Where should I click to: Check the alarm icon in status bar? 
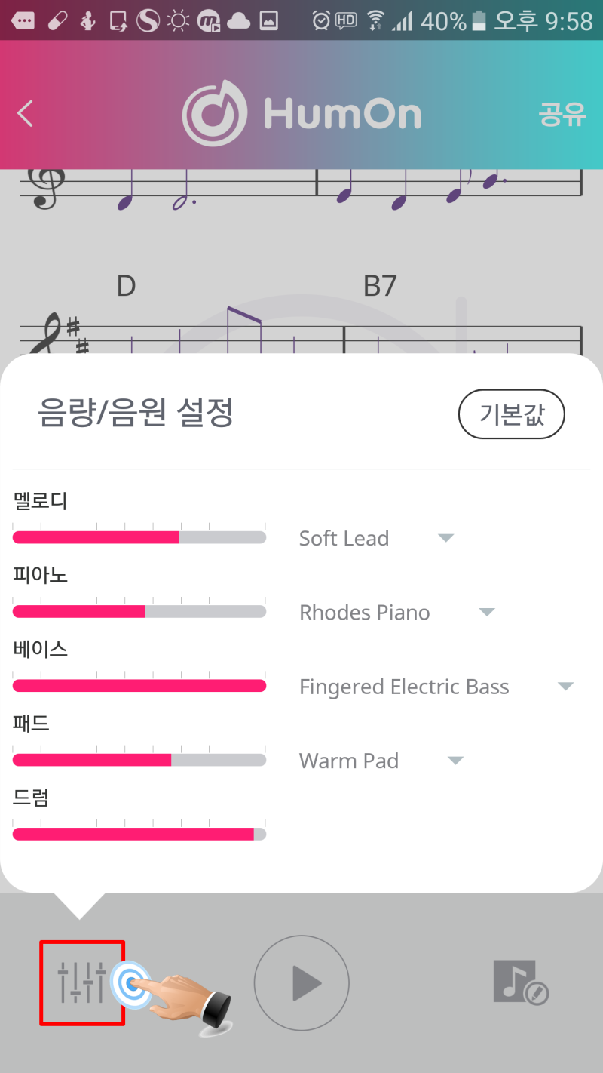321,21
